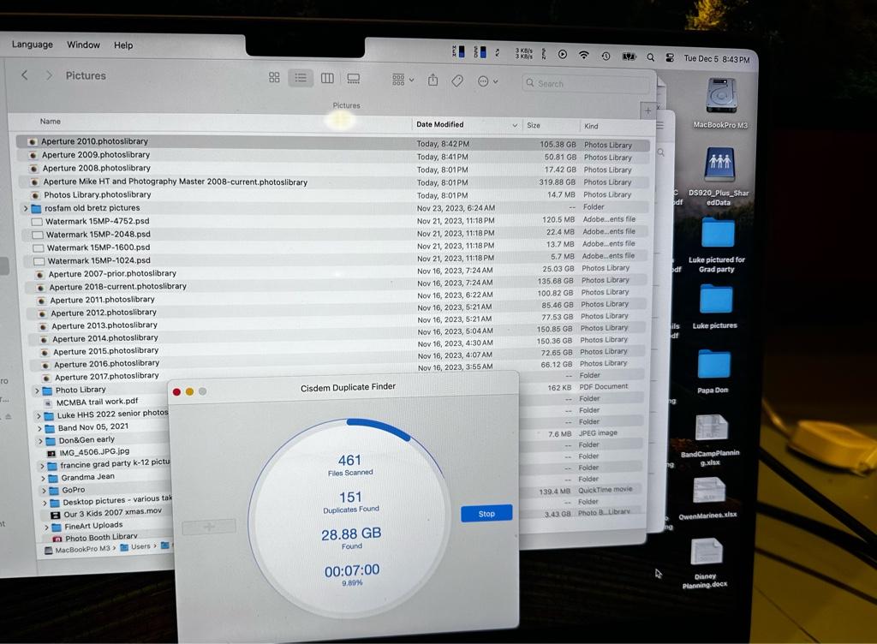The image size is (877, 644).
Task: Click the grayed-out add (+) button in Cisdem
Action: pyautogui.click(x=209, y=527)
